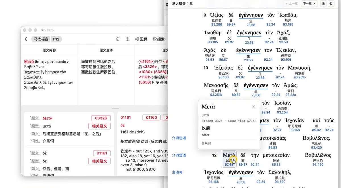Click the gloss 约西亚 under Ἰωσίαν

coord(282,108)
